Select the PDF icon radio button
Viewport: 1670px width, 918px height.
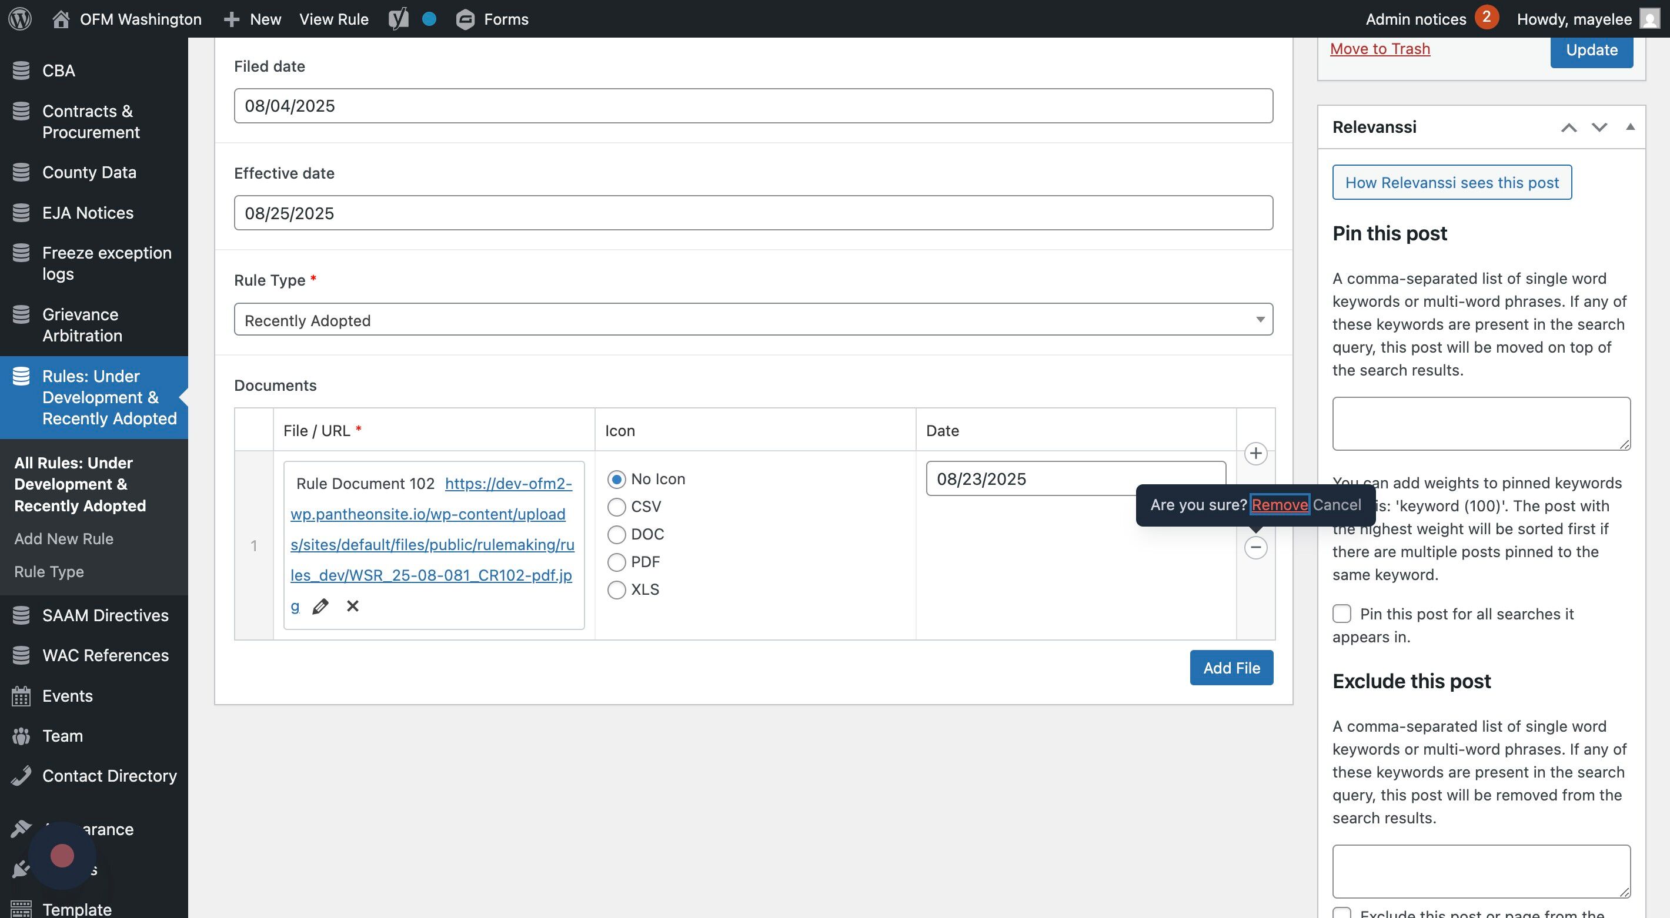616,562
